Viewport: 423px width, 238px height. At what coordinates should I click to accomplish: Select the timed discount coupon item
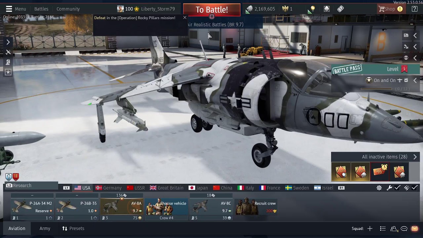click(380, 172)
